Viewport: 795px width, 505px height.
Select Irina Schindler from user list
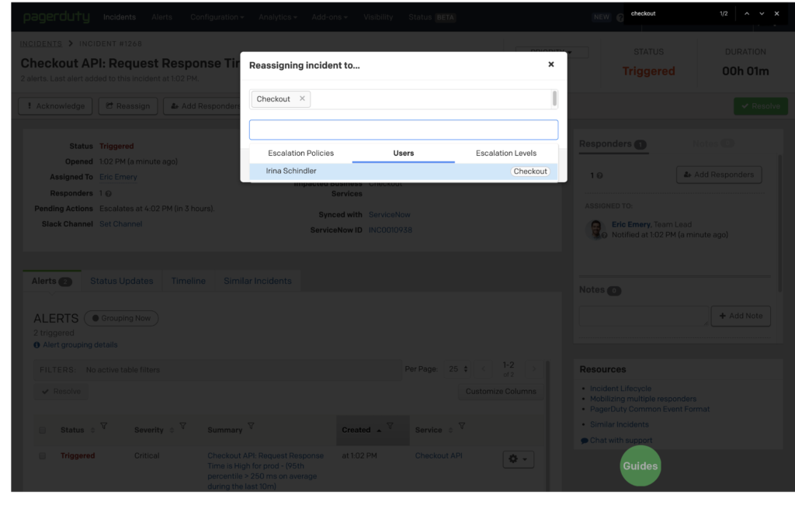[x=291, y=171]
